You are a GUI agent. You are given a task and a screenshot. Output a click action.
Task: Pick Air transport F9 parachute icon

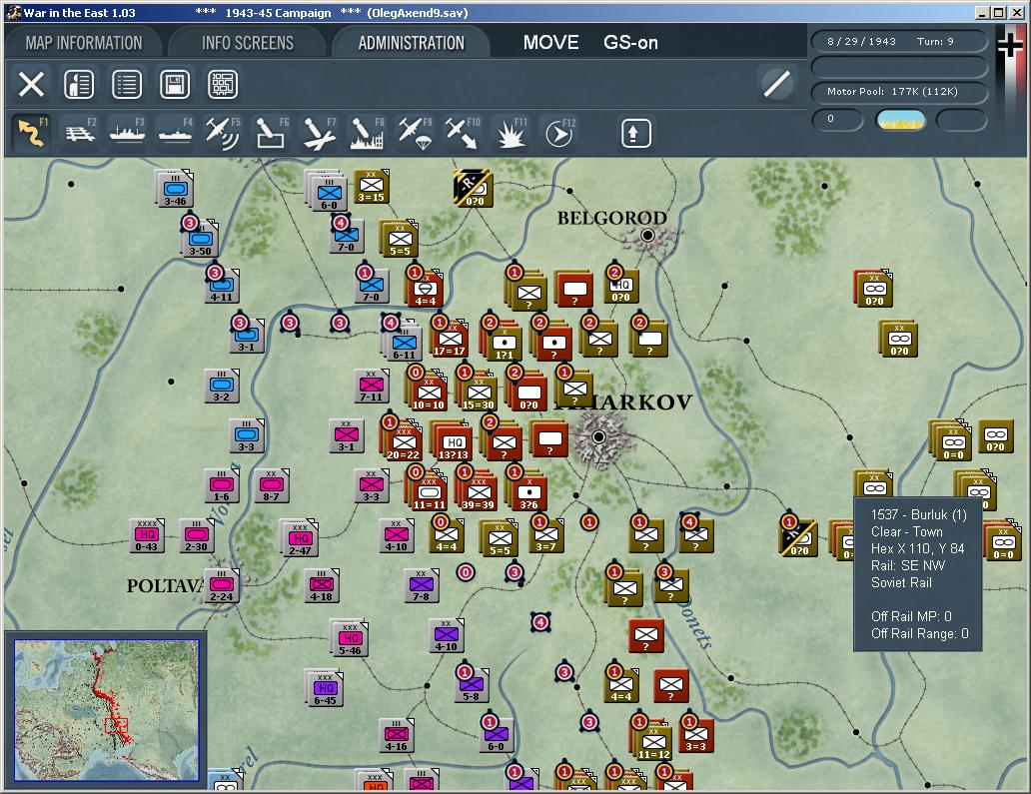415,132
